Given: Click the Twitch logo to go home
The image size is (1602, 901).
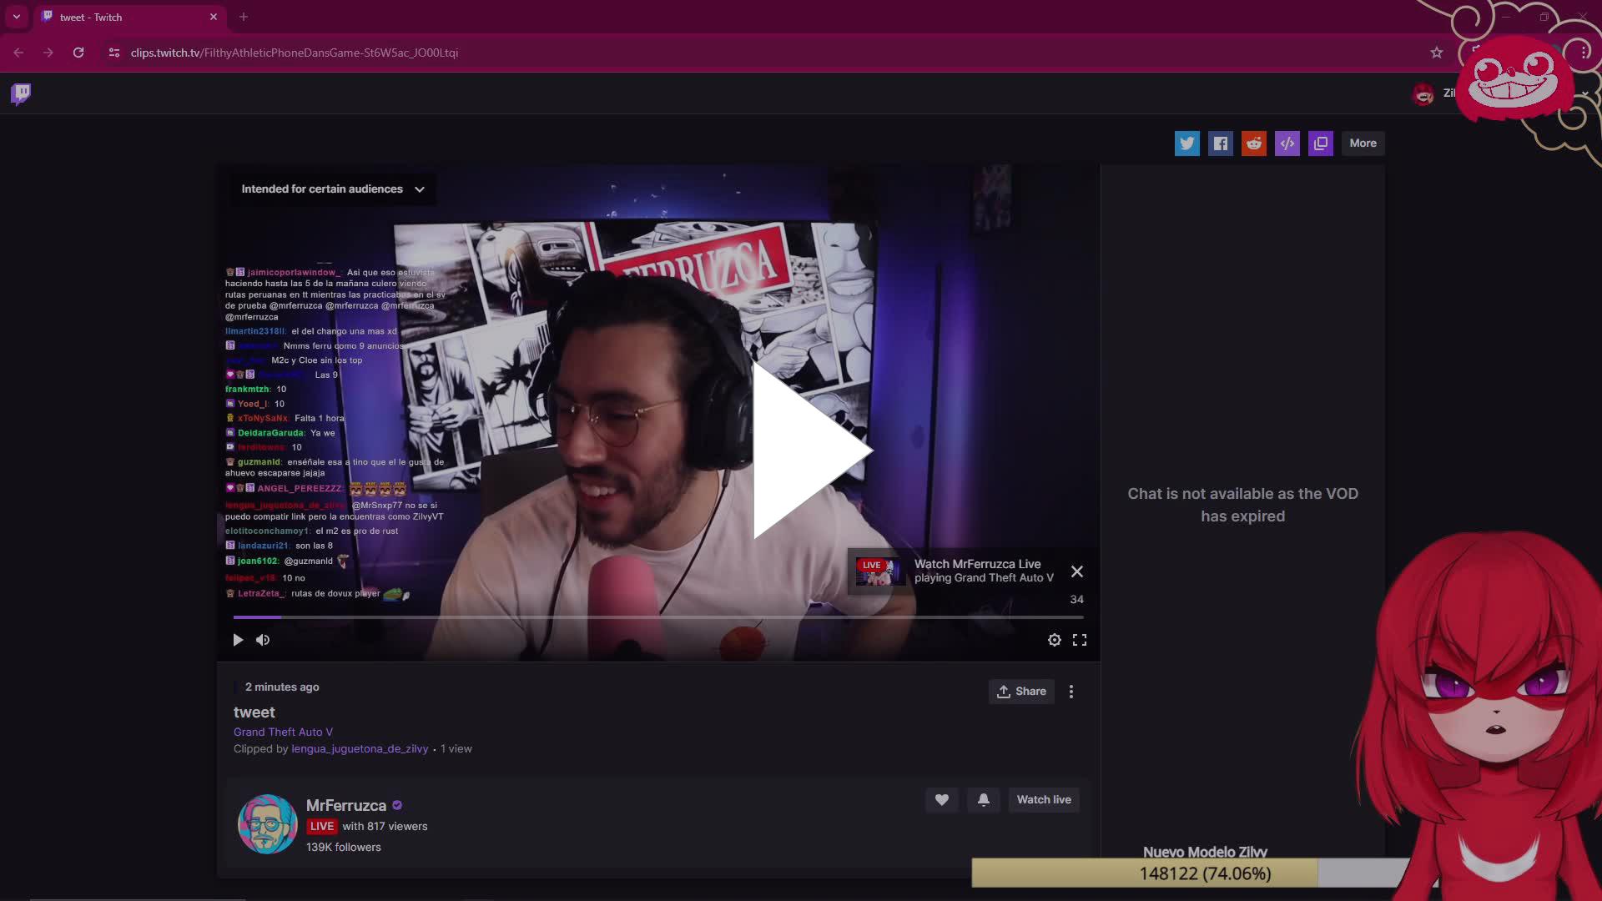Looking at the screenshot, I should (19, 93).
